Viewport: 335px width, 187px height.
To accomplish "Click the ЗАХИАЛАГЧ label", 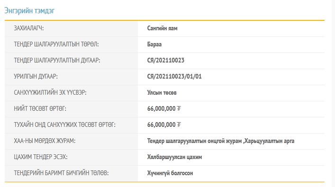I will point(28,28).
